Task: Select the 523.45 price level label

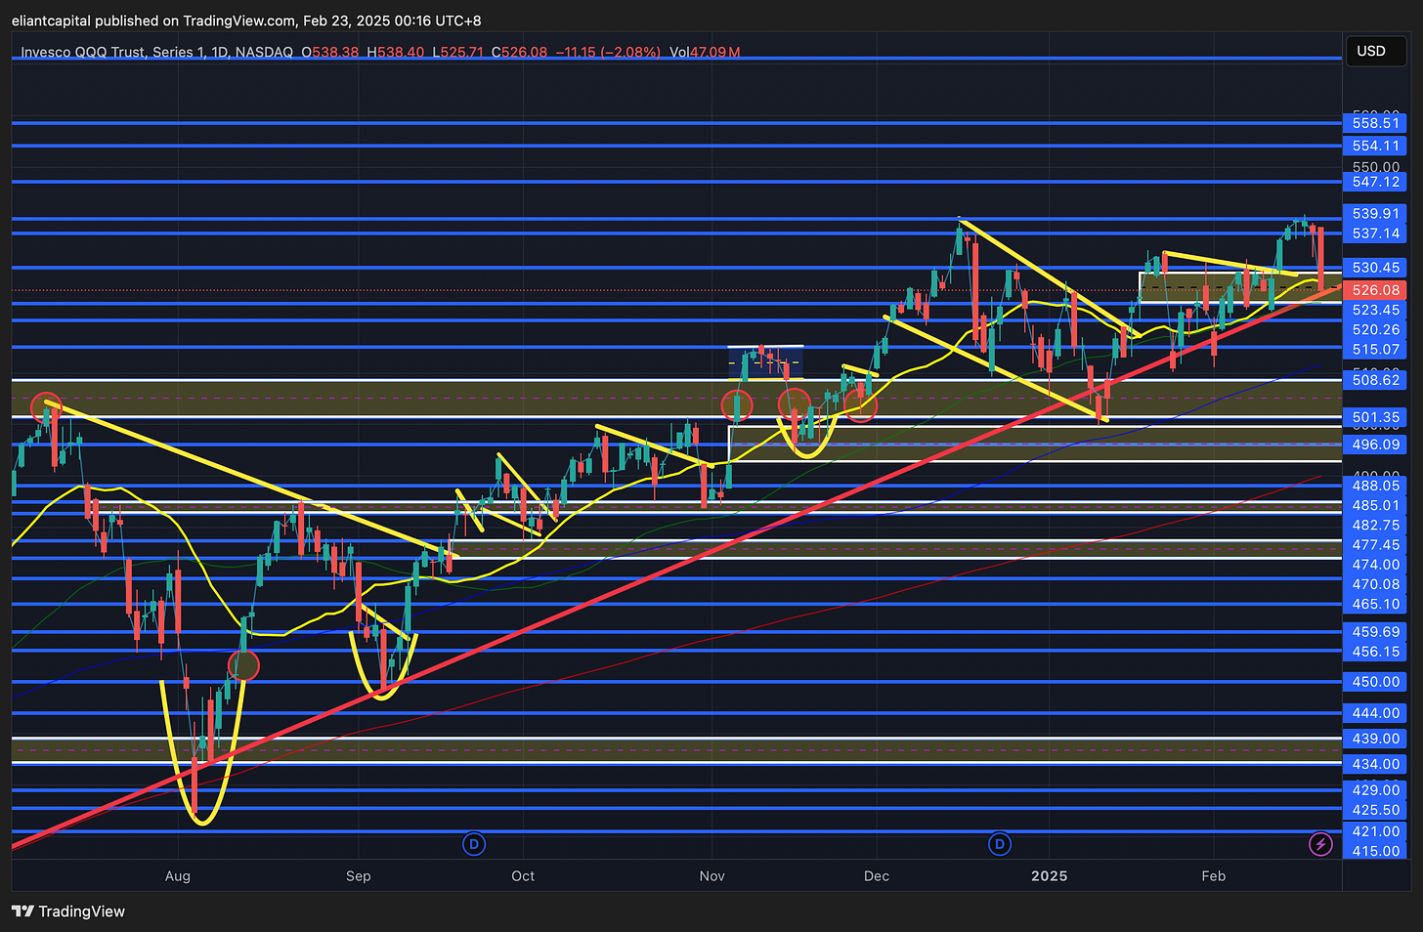Action: 1375,310
